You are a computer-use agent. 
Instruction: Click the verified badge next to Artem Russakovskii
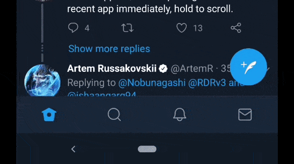click(x=163, y=68)
